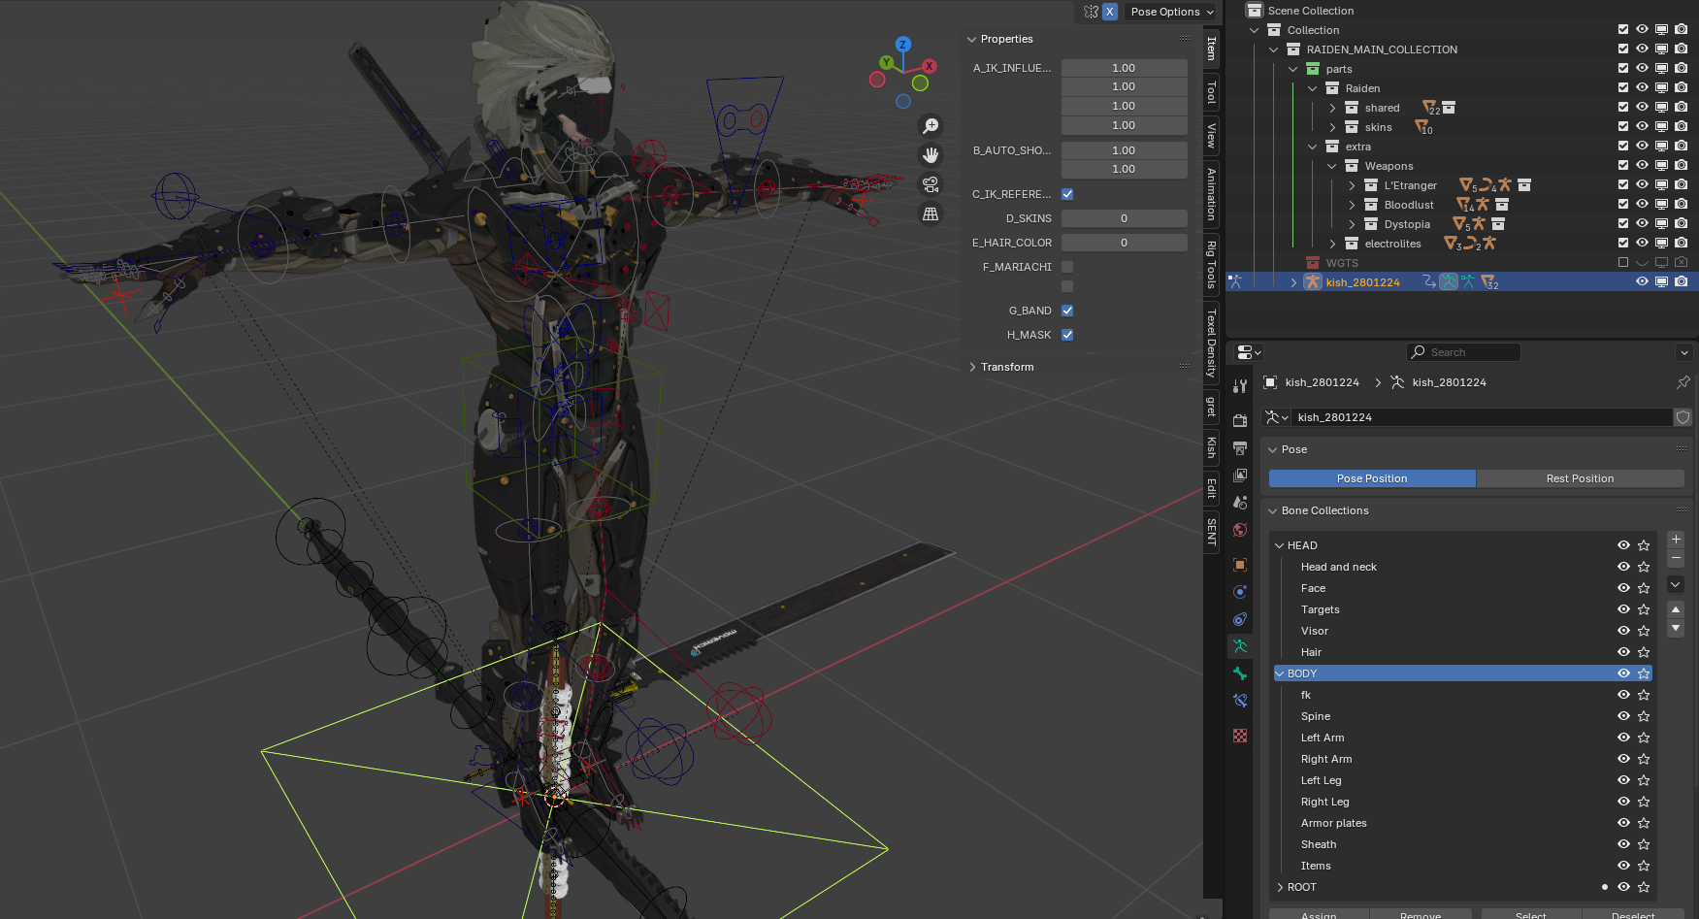Enable the WGTS collection checkbox

coord(1623,263)
